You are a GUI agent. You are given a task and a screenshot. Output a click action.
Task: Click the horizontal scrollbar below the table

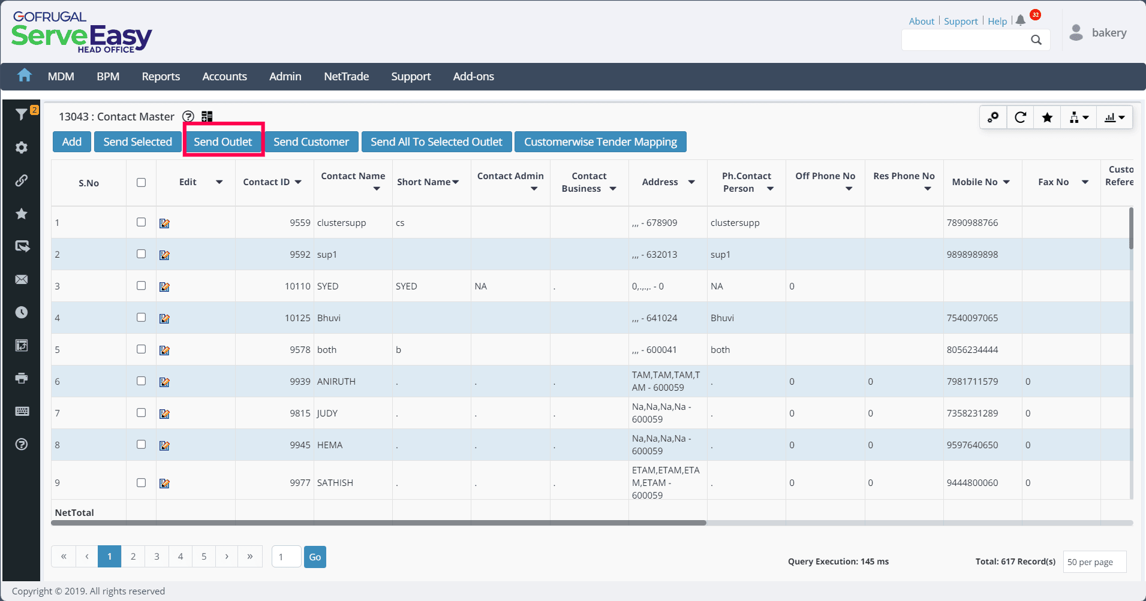[379, 523]
